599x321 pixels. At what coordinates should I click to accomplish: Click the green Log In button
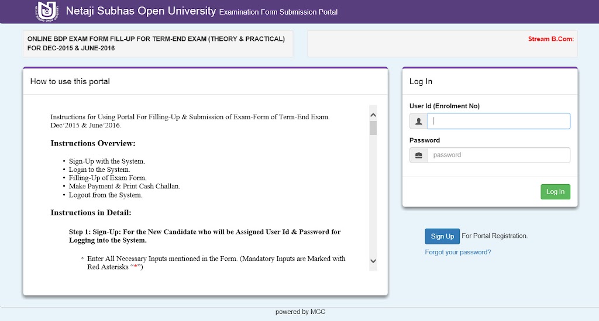555,192
